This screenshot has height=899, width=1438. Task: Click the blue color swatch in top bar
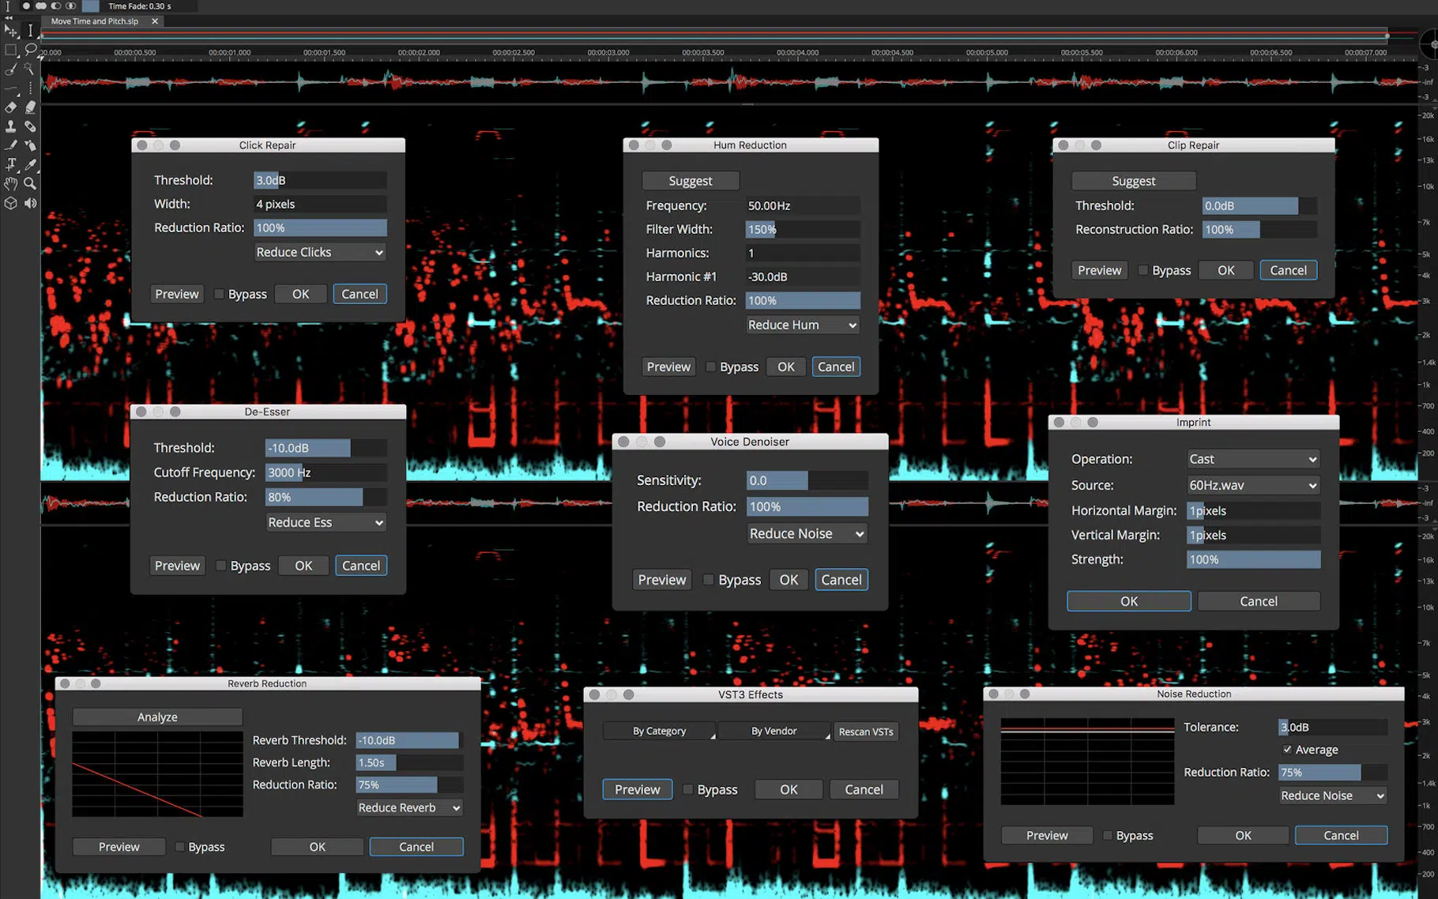pyautogui.click(x=91, y=6)
